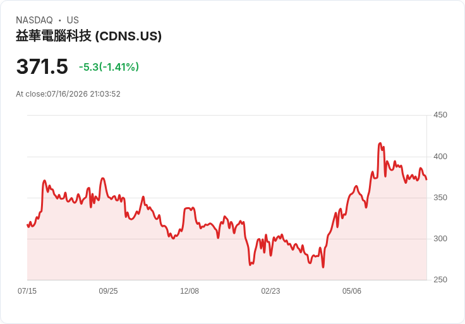Click the US market label
This screenshot has height=324, width=465.
(73, 20)
